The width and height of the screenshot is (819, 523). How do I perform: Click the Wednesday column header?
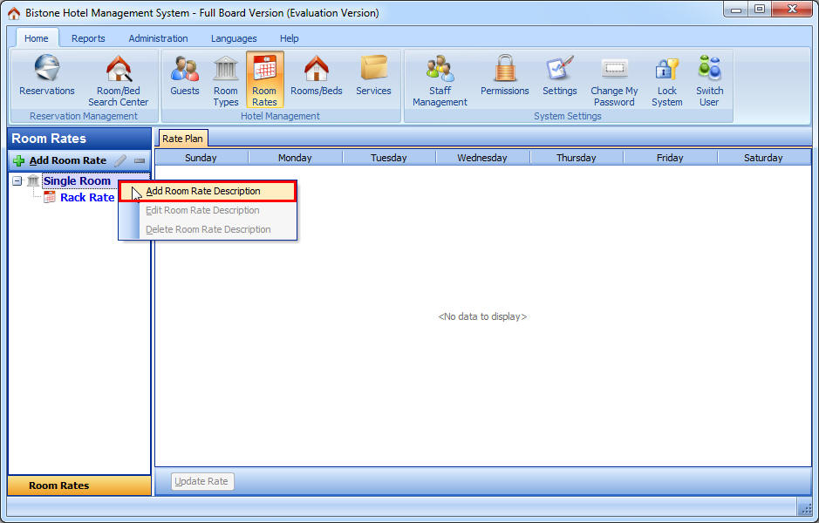[x=482, y=158]
